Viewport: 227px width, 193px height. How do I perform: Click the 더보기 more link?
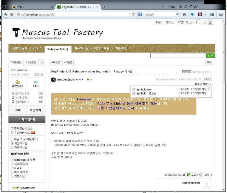click(208, 175)
